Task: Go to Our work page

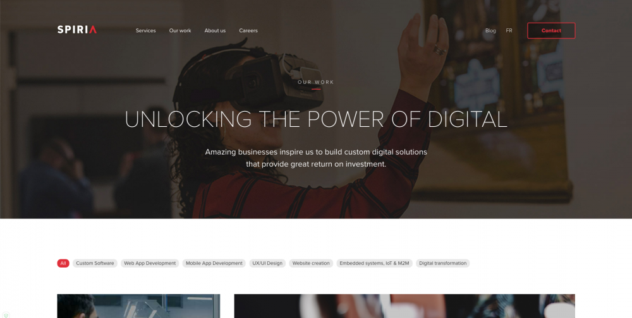Action: pos(179,30)
